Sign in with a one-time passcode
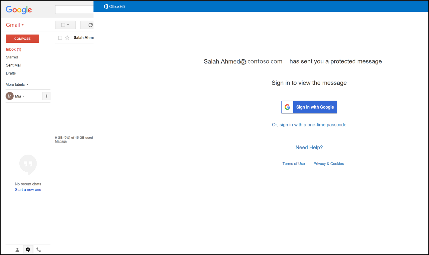Viewport: 429px width, 255px height. tap(309, 124)
